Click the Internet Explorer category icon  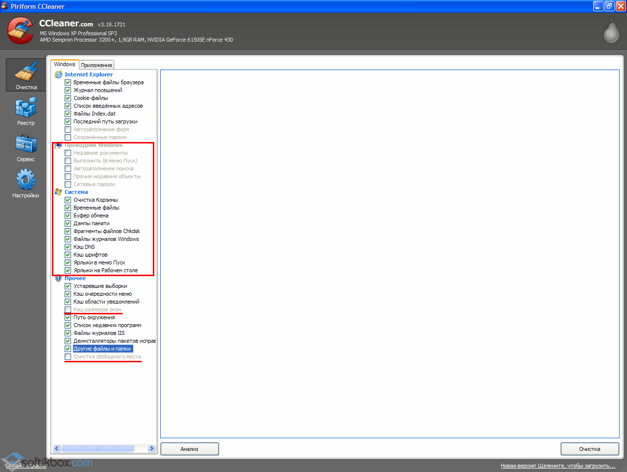click(x=58, y=74)
